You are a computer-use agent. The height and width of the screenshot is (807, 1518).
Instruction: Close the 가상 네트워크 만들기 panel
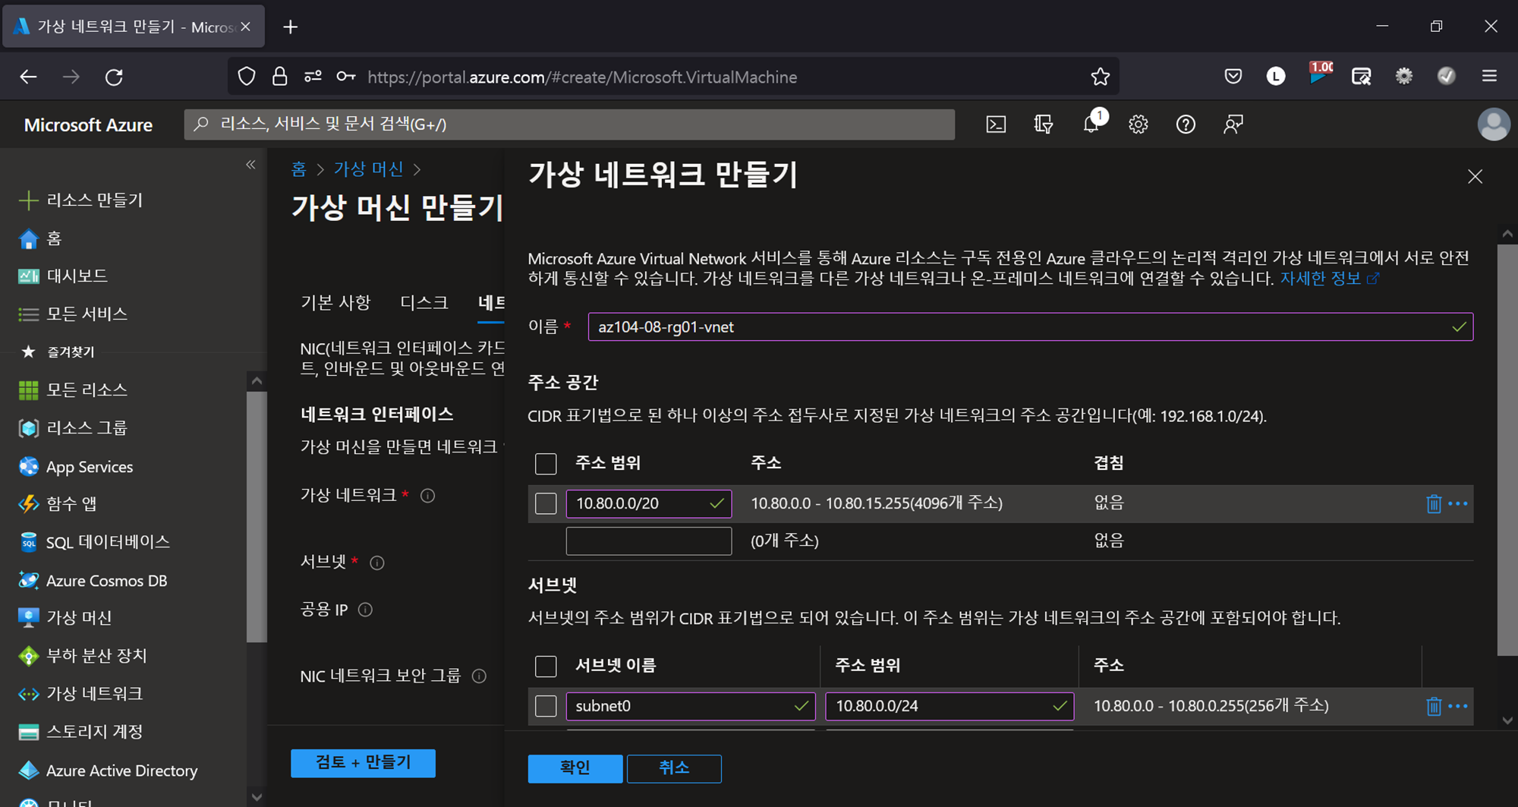pos(1475,177)
